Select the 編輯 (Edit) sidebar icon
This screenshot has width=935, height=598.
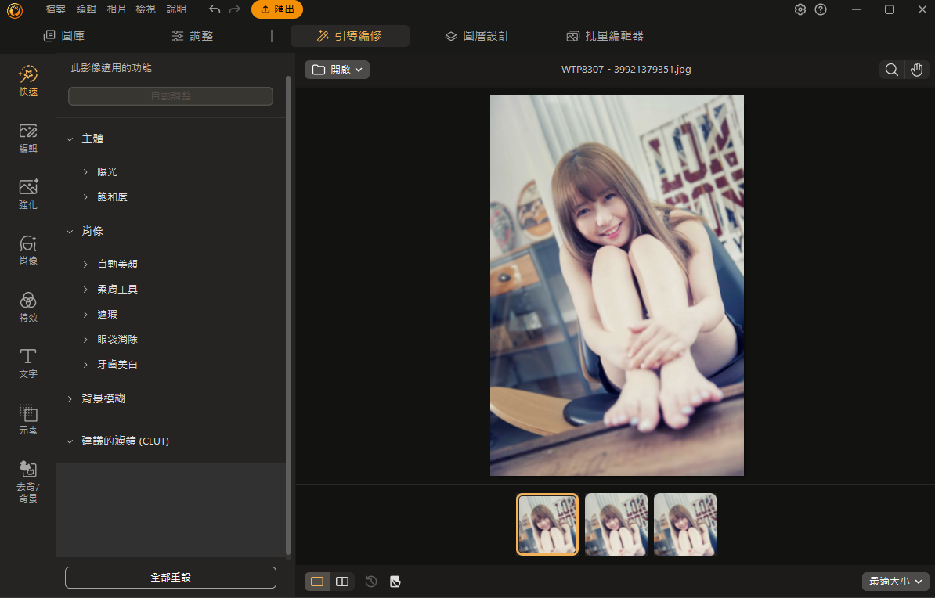coord(28,138)
